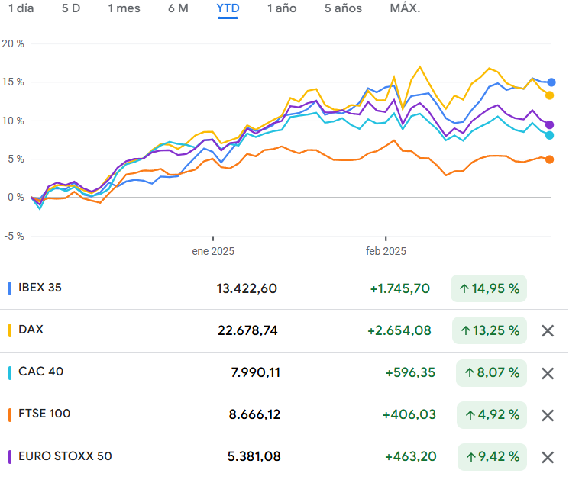Switch to the 5 D range tab
The height and width of the screenshot is (483, 582).
[70, 9]
